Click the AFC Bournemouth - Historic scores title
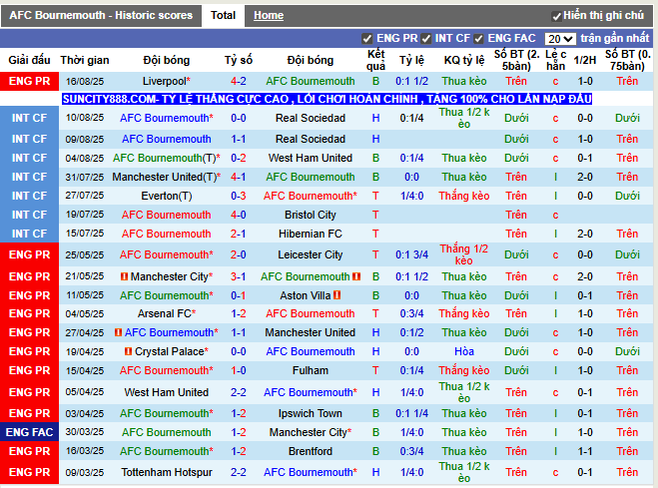Viewport: 658px width, 488px height. (101, 16)
